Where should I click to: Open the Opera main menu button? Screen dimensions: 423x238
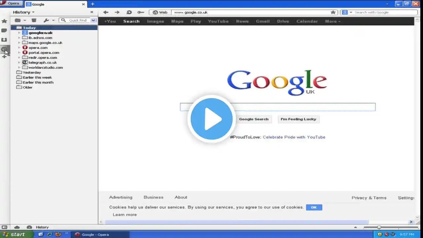(12, 3)
